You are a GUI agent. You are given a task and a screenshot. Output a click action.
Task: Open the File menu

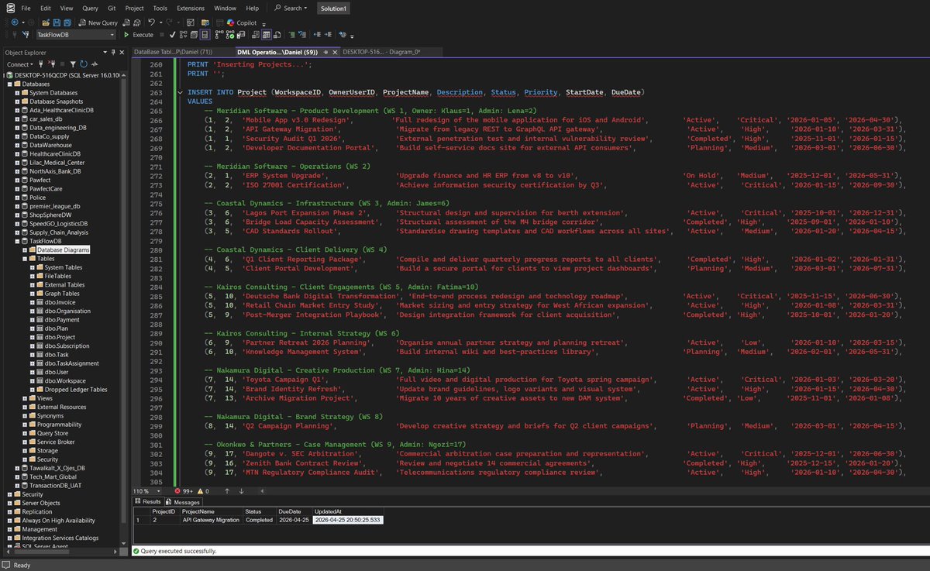coord(26,8)
